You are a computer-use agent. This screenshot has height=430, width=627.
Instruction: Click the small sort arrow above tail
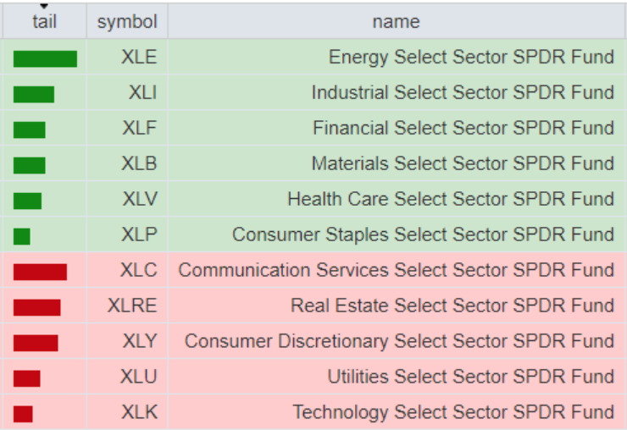[44, 7]
